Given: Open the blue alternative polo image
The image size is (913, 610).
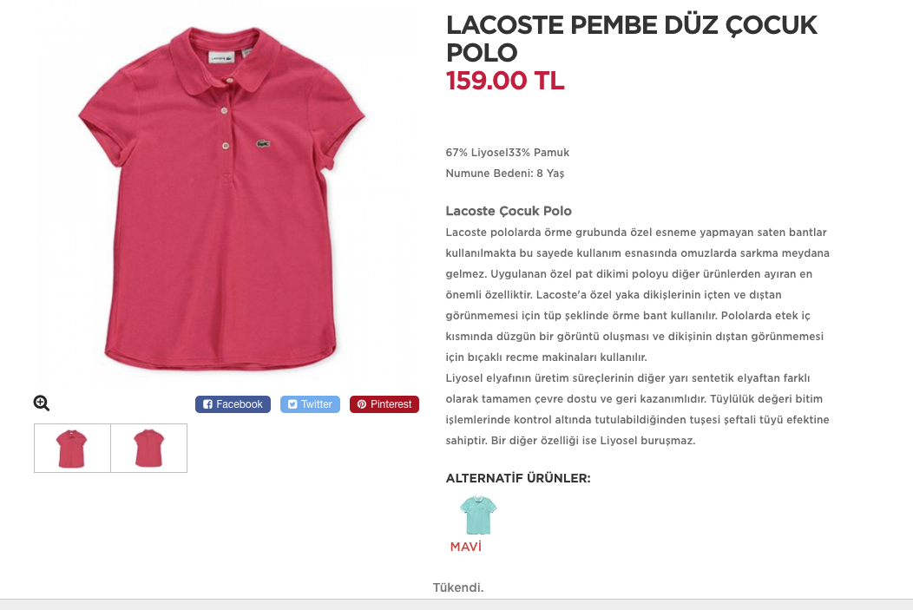Looking at the screenshot, I should [478, 515].
